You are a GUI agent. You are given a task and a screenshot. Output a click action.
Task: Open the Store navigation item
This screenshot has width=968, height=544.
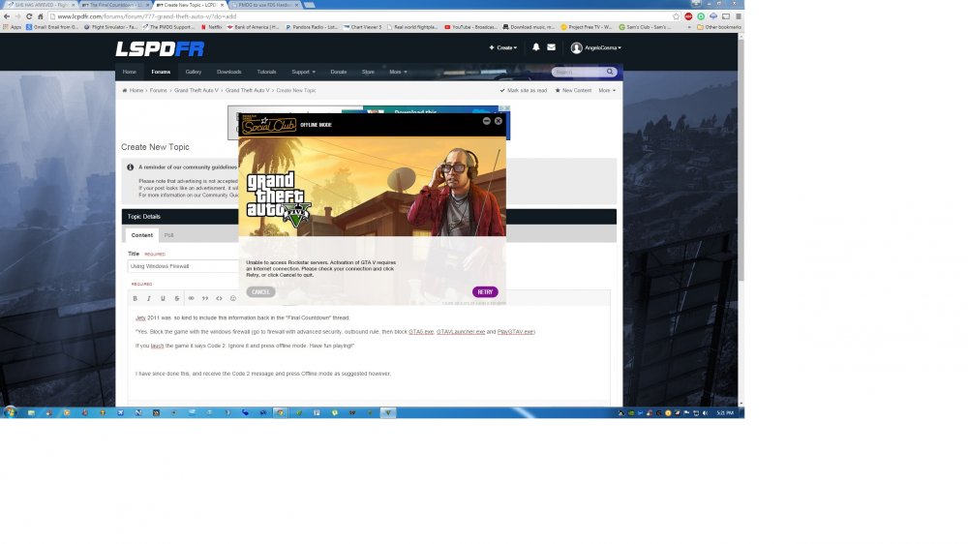pos(368,72)
